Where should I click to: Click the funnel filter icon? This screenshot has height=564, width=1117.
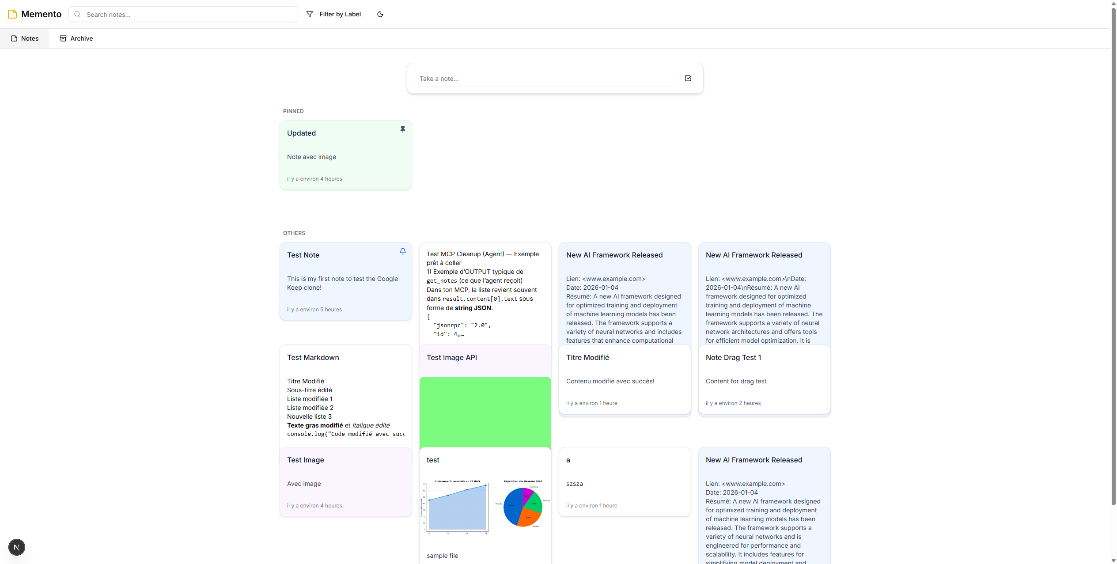click(310, 14)
